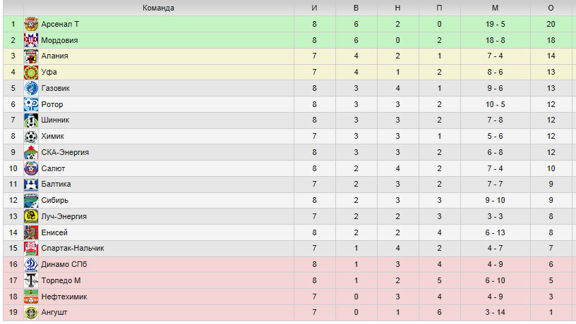576x324 pixels.
Task: Click the Ангушт team crest
Action: coord(31,313)
